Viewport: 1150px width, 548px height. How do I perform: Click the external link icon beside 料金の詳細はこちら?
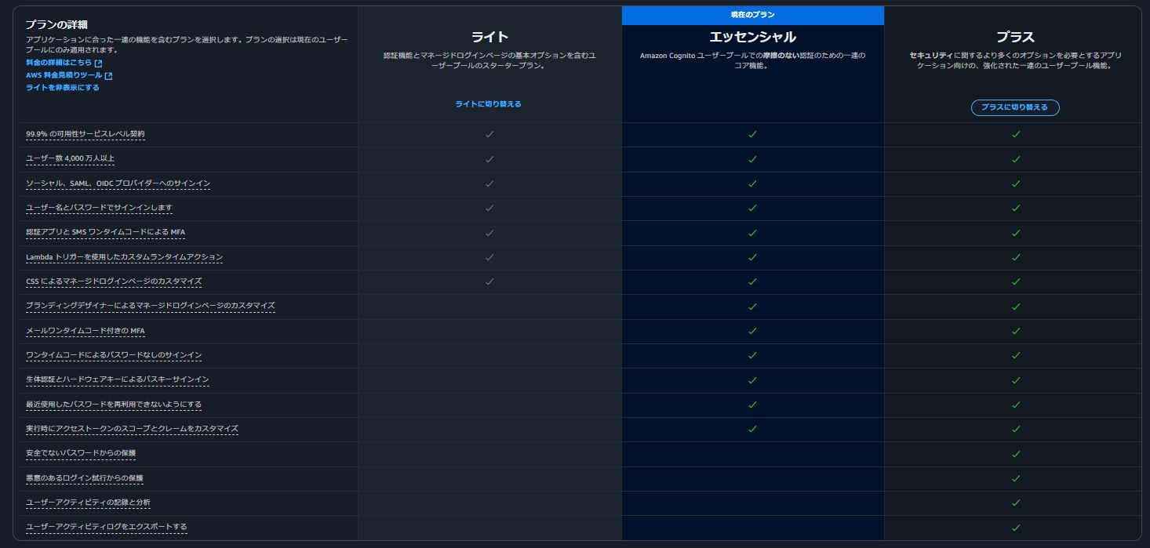(x=98, y=63)
